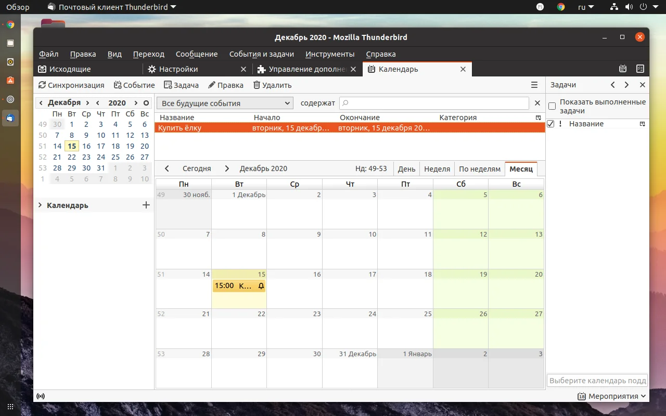The width and height of the screenshot is (666, 416).
Task: Close the Управление дополнениями tab
Action: 353,69
